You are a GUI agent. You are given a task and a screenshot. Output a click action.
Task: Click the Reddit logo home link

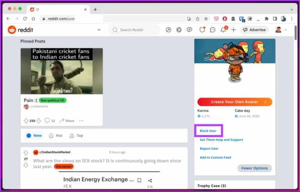[20, 30]
